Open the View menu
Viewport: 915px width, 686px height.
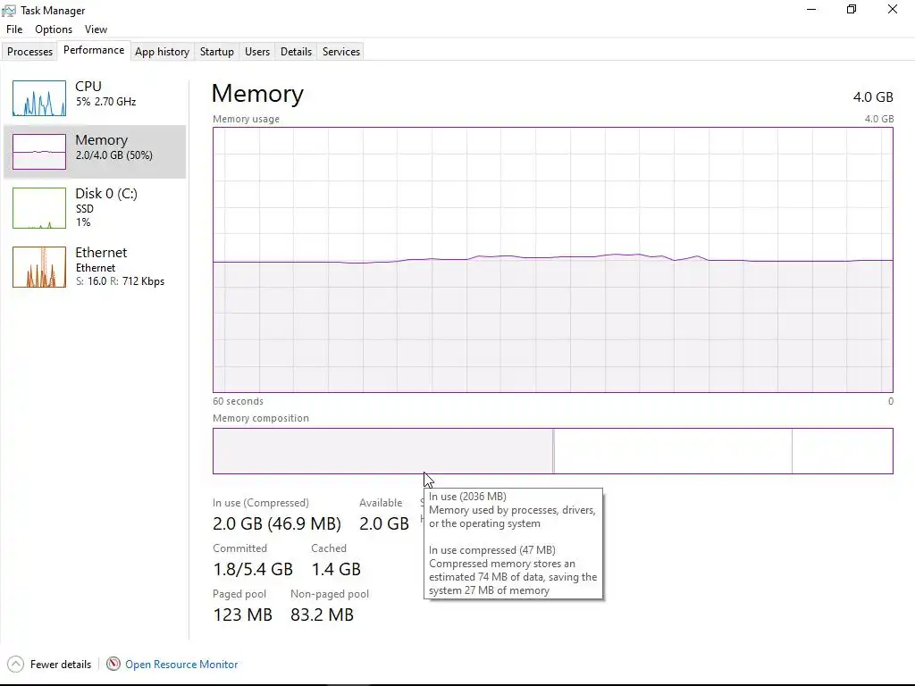[x=96, y=29]
